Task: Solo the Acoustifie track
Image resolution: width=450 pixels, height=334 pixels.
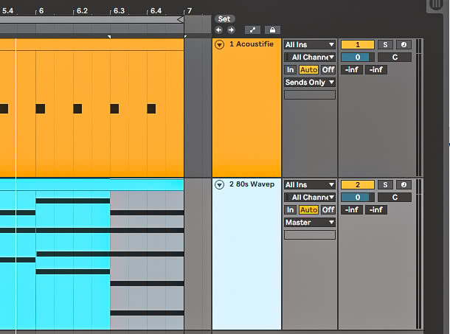Action: click(385, 45)
